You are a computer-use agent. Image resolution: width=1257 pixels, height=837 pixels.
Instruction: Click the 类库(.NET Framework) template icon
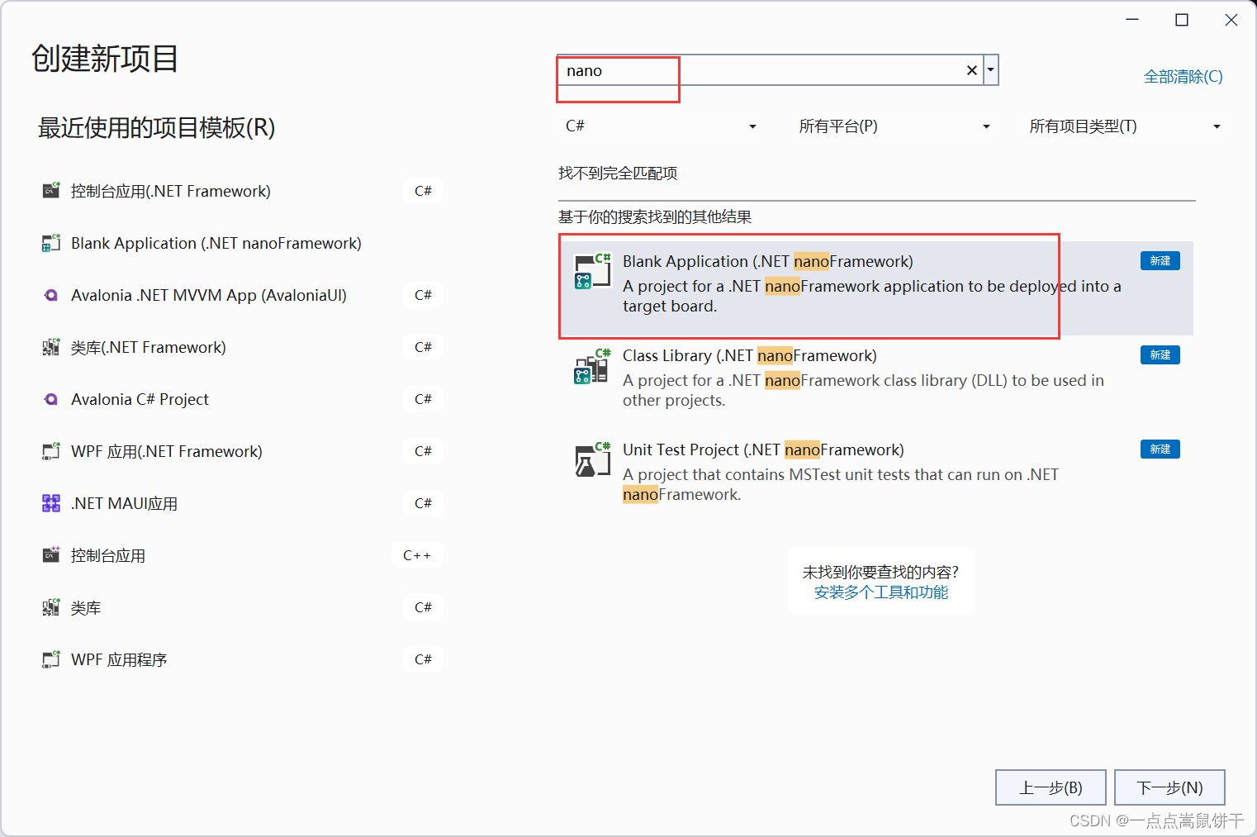click(x=50, y=347)
